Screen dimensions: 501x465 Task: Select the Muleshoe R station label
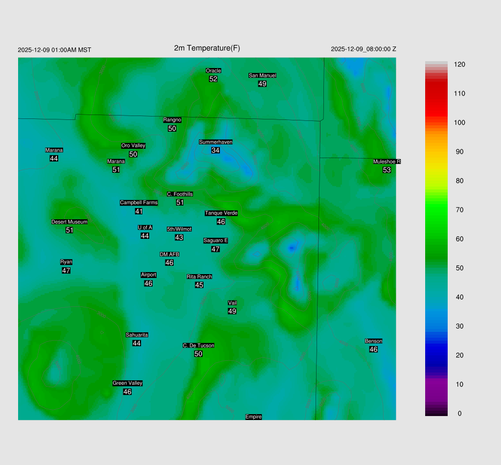tap(387, 162)
